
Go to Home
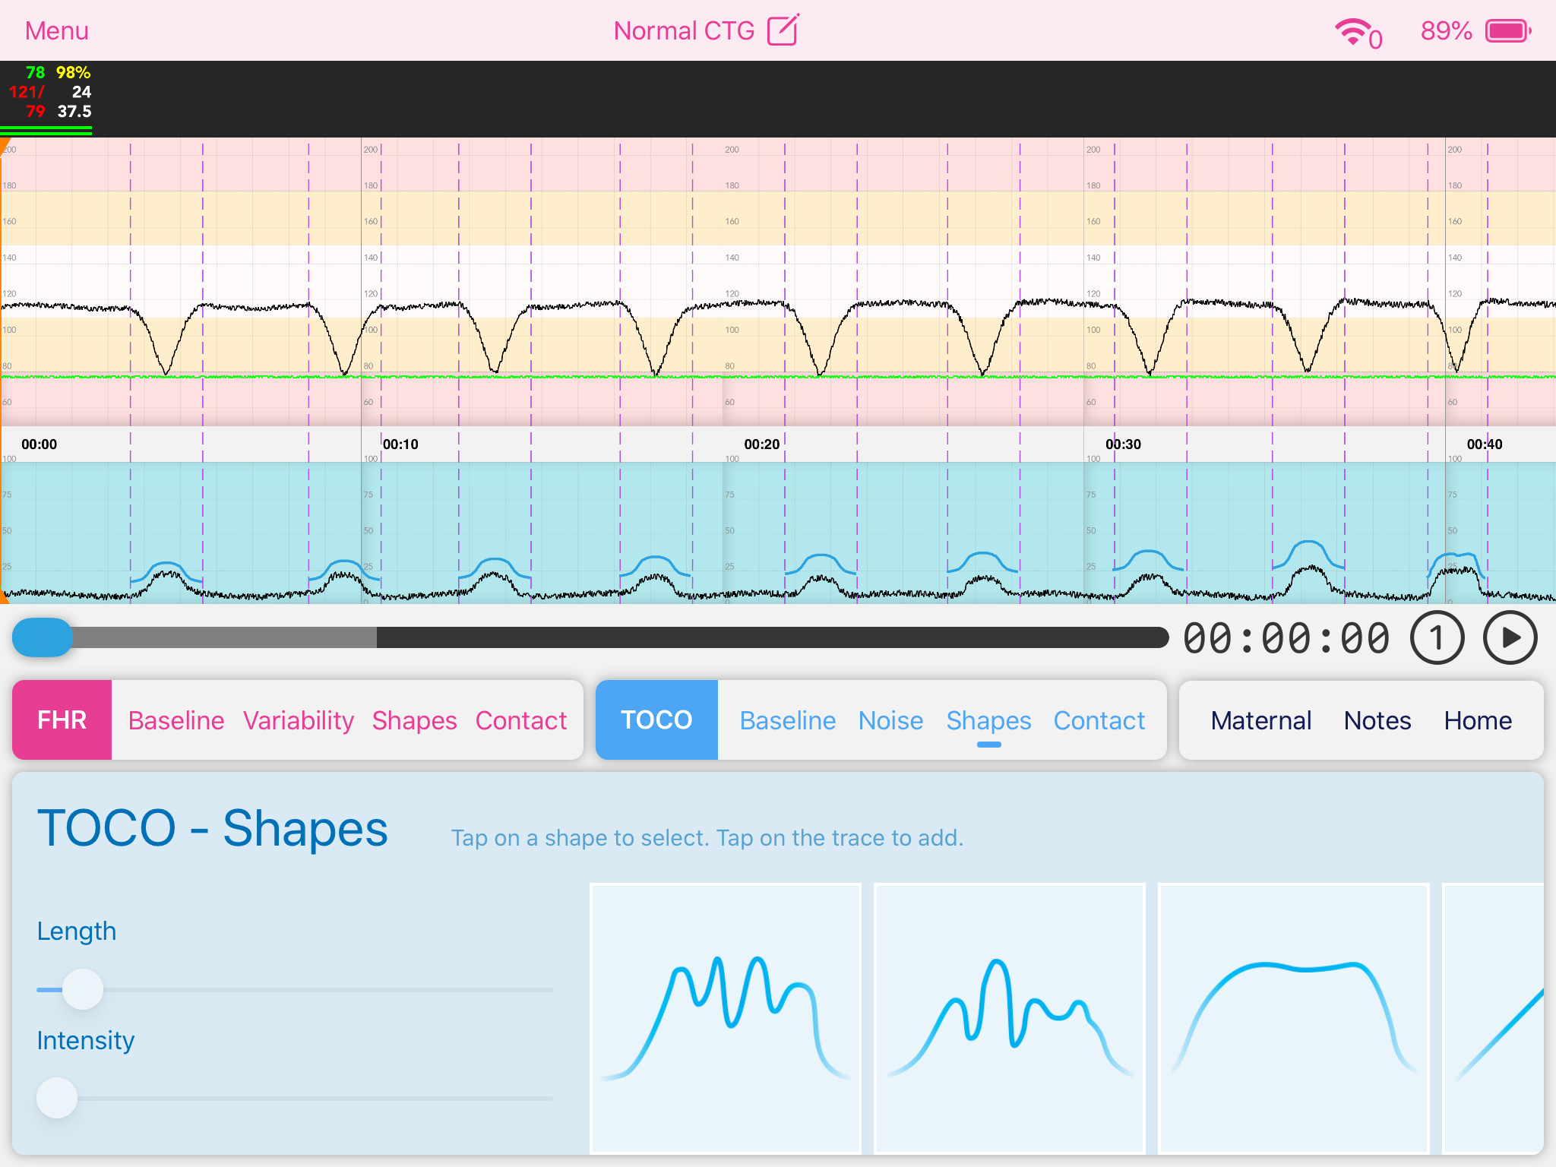[1477, 720]
